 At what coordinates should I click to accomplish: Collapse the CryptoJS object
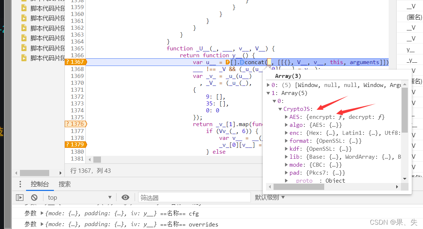[280, 109]
